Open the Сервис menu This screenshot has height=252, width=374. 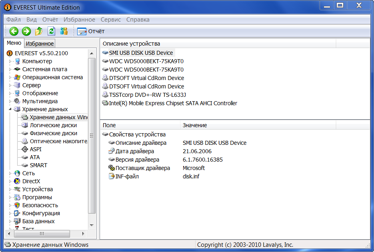pyautogui.click(x=111, y=20)
